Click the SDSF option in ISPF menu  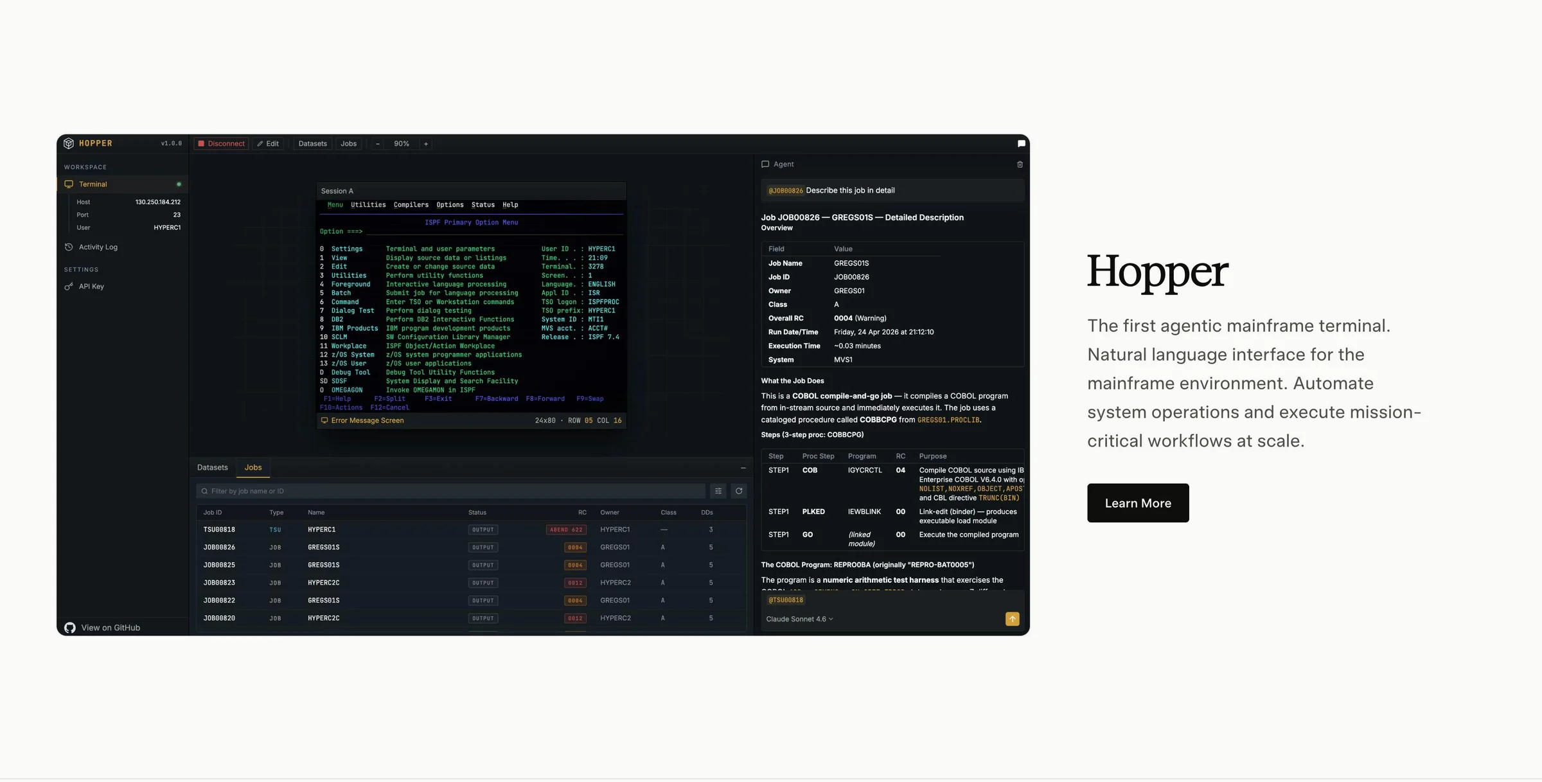(339, 382)
